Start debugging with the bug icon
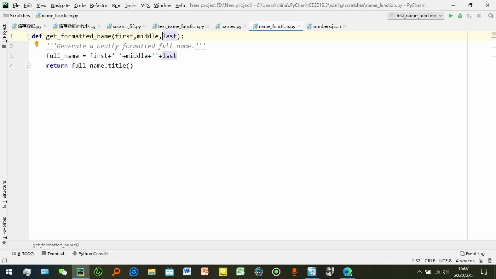496x279 pixels. click(460, 15)
